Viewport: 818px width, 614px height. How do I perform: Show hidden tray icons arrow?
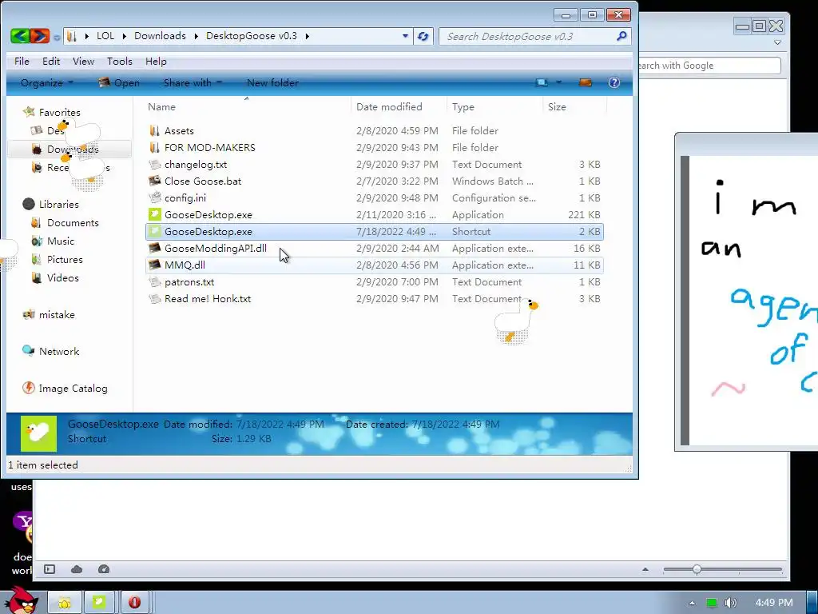(692, 603)
